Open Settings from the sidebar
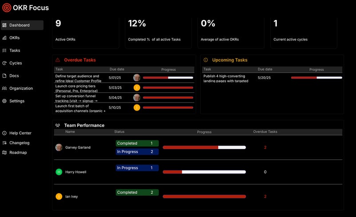 [16, 101]
